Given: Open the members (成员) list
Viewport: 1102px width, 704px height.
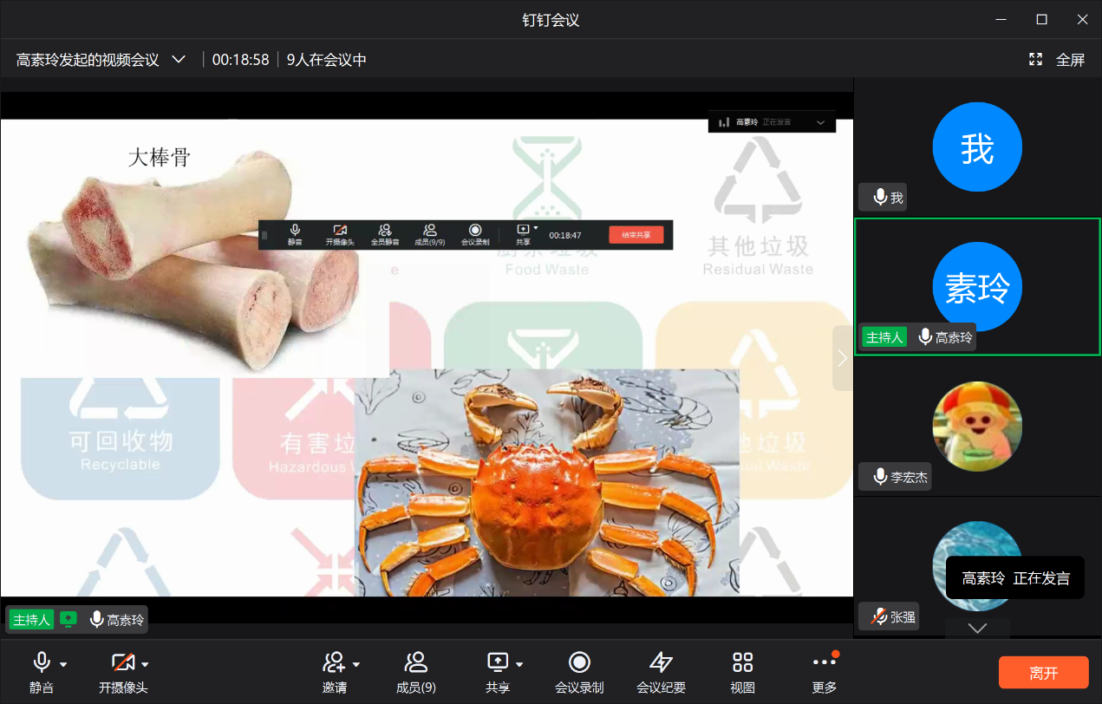Looking at the screenshot, I should point(415,663).
